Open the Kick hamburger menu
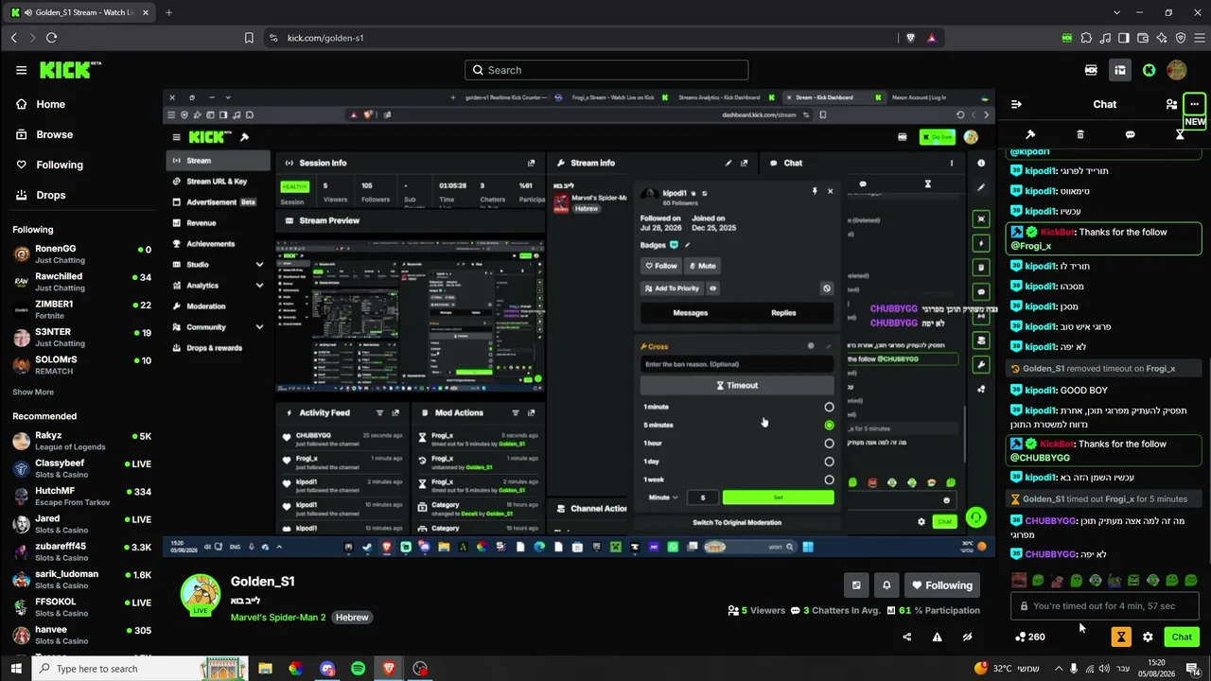1211x681 pixels. click(x=21, y=70)
